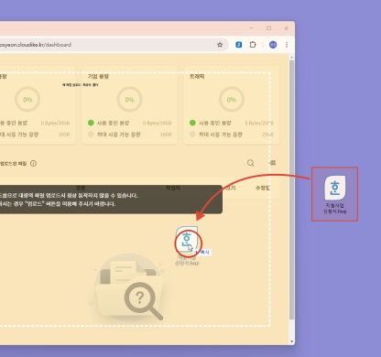Viewport: 381px width, 357px height.
Task: Click the empty-folder search illustration
Action: click(128, 288)
